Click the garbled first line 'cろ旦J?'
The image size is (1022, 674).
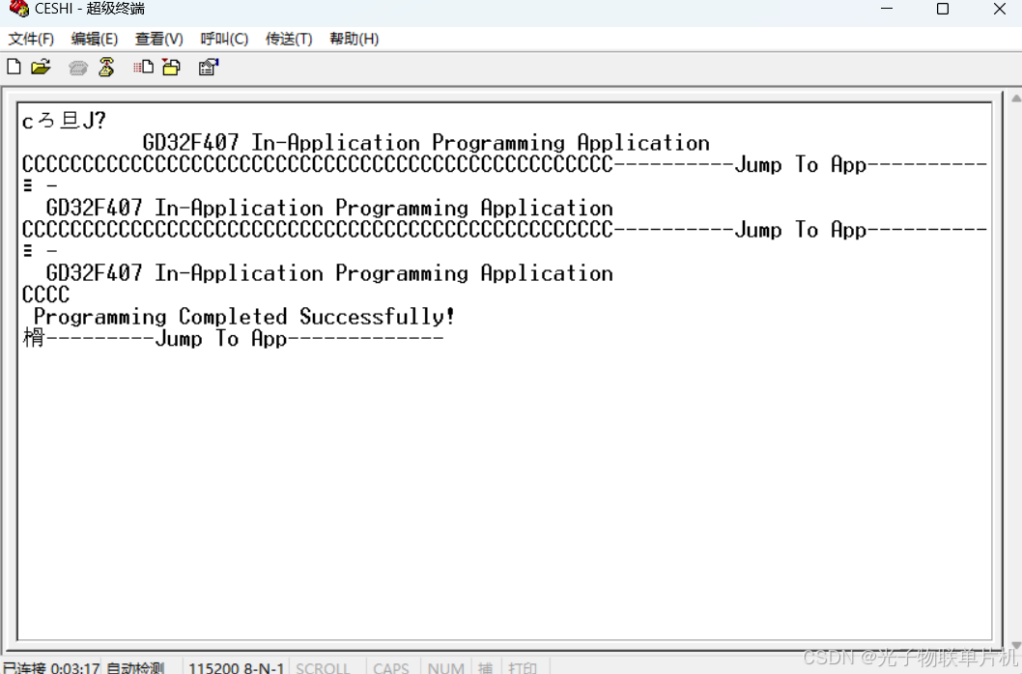(x=63, y=121)
